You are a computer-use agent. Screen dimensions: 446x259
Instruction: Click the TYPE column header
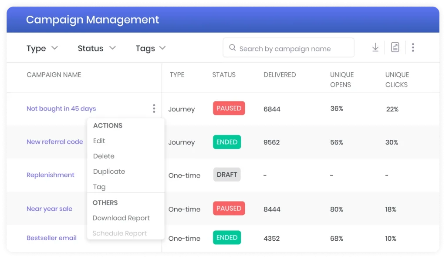click(177, 75)
